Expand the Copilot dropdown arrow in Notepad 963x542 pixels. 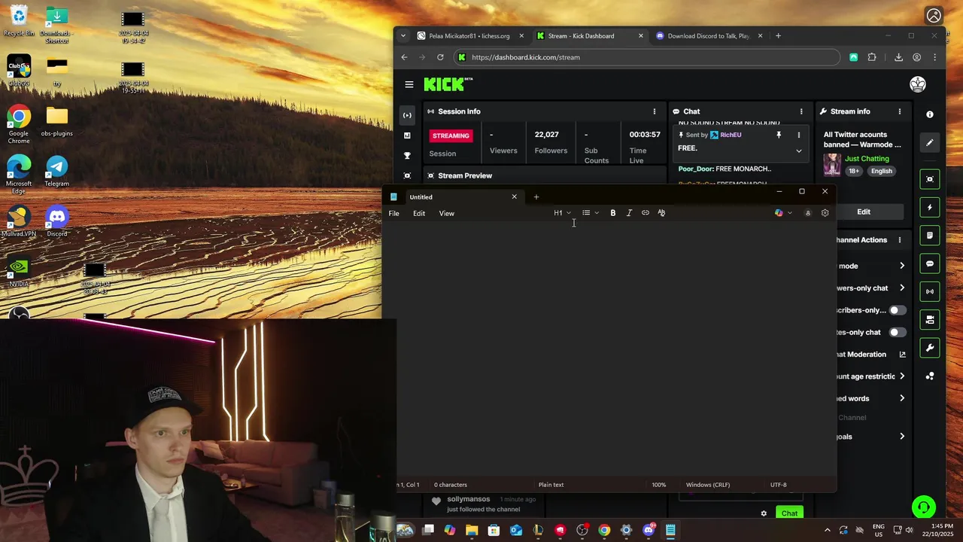point(790,213)
